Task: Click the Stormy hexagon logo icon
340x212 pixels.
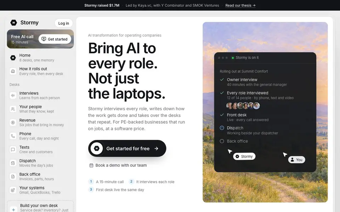Action: [14, 23]
